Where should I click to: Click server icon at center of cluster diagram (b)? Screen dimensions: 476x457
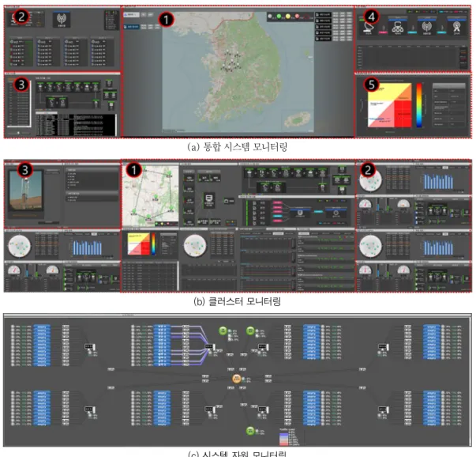pos(209,200)
